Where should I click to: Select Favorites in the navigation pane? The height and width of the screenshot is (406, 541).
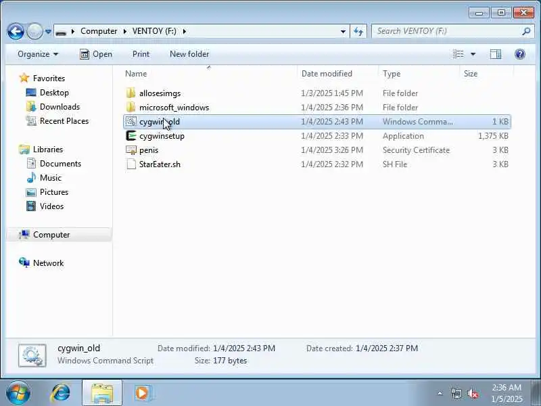pyautogui.click(x=49, y=78)
